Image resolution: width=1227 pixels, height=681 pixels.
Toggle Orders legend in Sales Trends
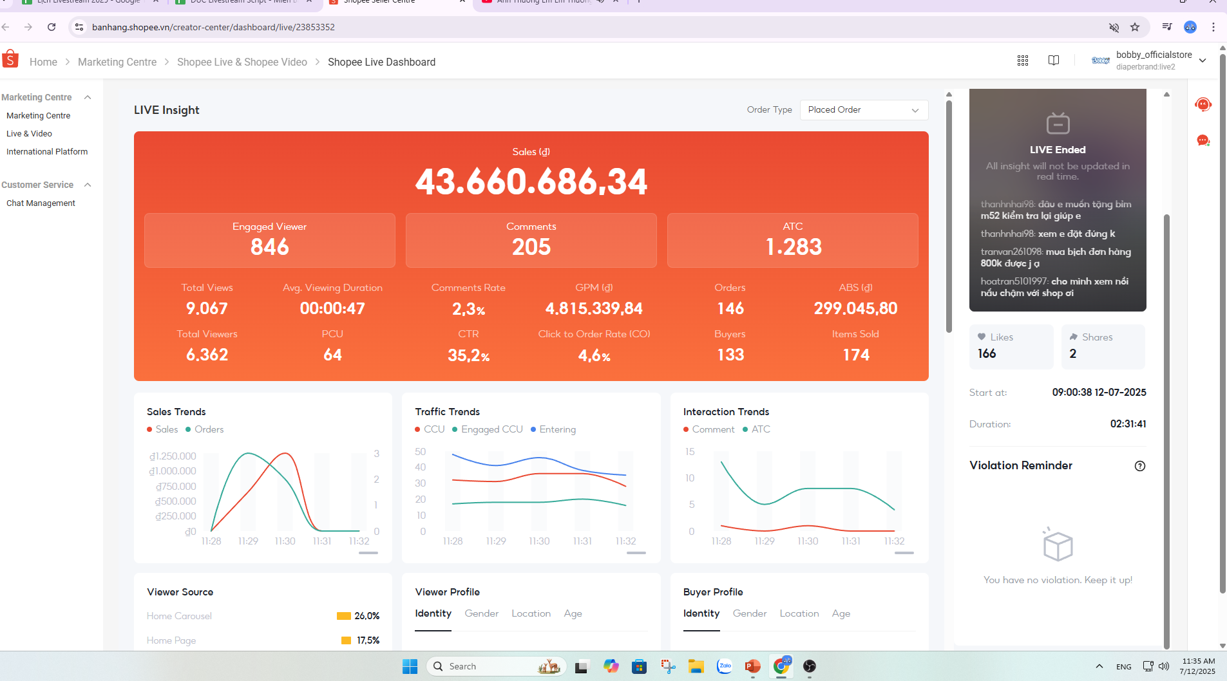(x=205, y=429)
